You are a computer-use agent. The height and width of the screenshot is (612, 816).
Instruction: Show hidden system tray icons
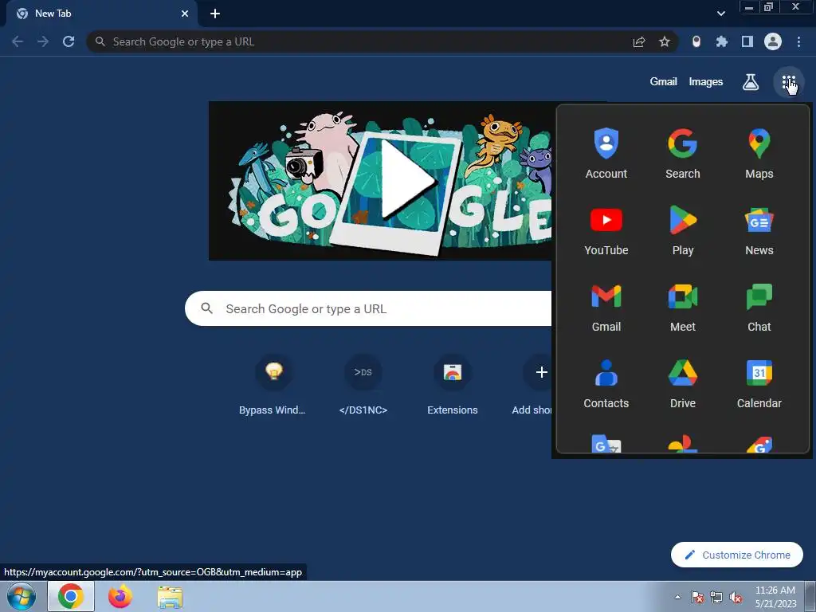[x=677, y=597]
